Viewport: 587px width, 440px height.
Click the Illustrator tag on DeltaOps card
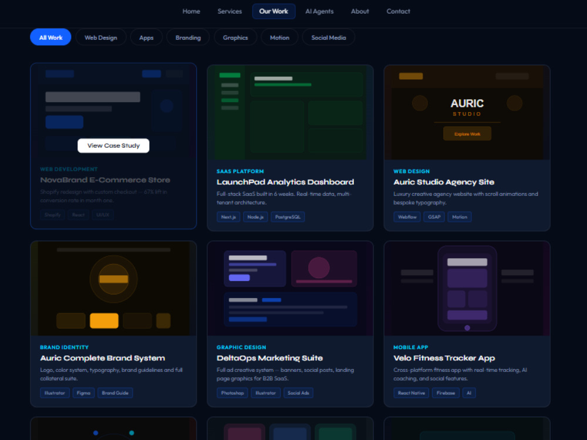click(x=265, y=393)
